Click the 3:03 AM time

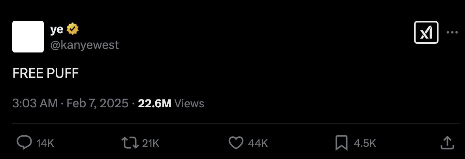35,104
